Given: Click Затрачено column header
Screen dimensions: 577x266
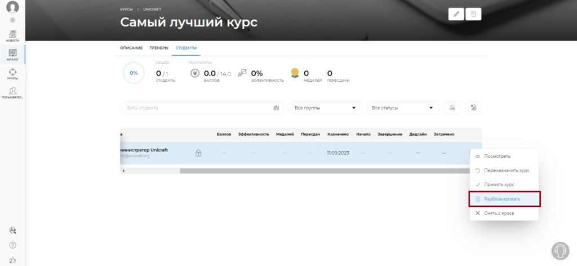Looking at the screenshot, I should pos(444,134).
